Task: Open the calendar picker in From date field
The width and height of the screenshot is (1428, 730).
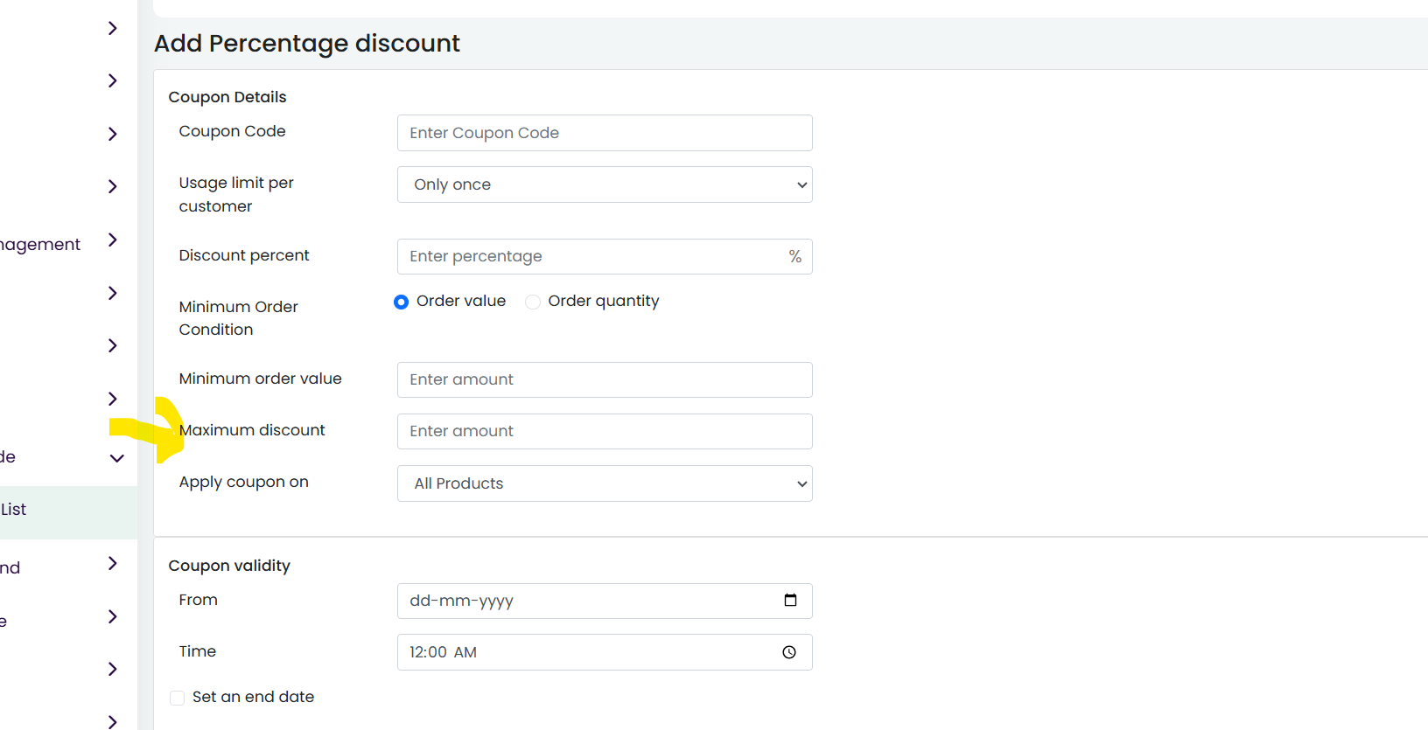Action: tap(790, 600)
